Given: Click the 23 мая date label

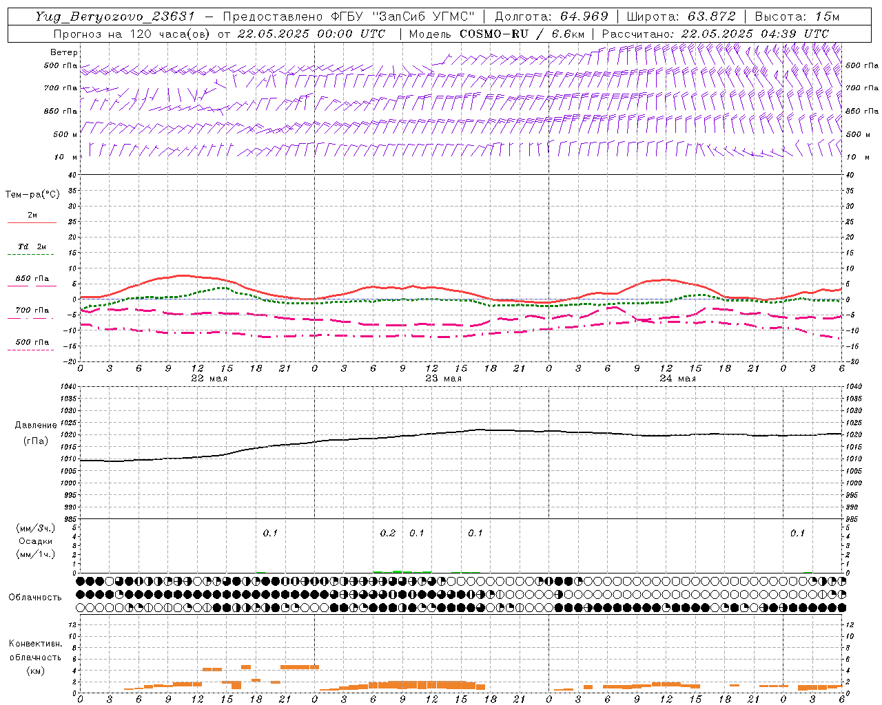Looking at the screenshot, I should pyautogui.click(x=443, y=379).
